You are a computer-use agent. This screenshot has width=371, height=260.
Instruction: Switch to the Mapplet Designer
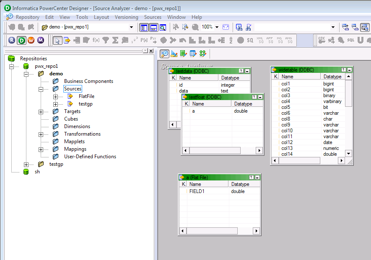[193, 53]
